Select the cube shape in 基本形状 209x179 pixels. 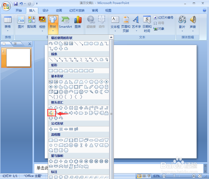[x=51, y=92]
